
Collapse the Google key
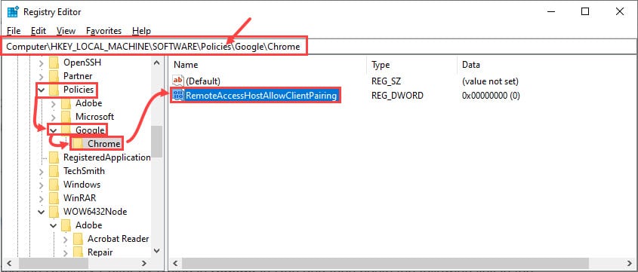coord(54,130)
